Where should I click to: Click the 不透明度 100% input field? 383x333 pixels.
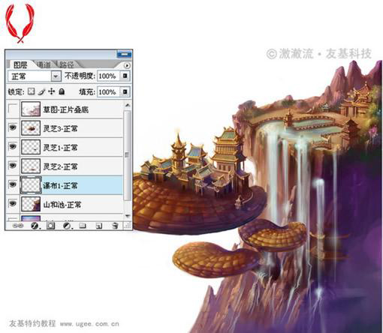click(108, 76)
